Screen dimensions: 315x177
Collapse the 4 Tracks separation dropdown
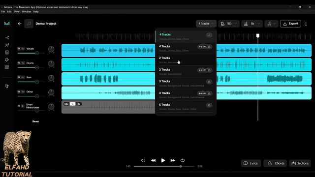pyautogui.click(x=206, y=24)
